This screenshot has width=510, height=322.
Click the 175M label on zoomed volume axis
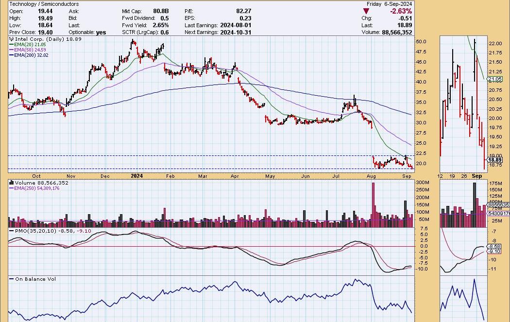(x=495, y=184)
